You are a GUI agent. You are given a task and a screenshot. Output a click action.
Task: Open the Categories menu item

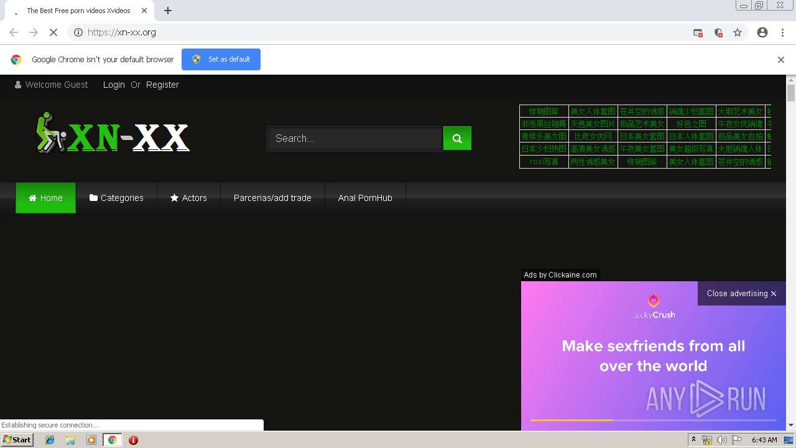coord(116,198)
